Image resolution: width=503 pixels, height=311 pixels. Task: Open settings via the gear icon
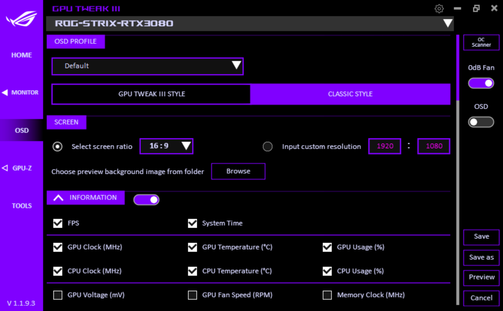pyautogui.click(x=439, y=8)
